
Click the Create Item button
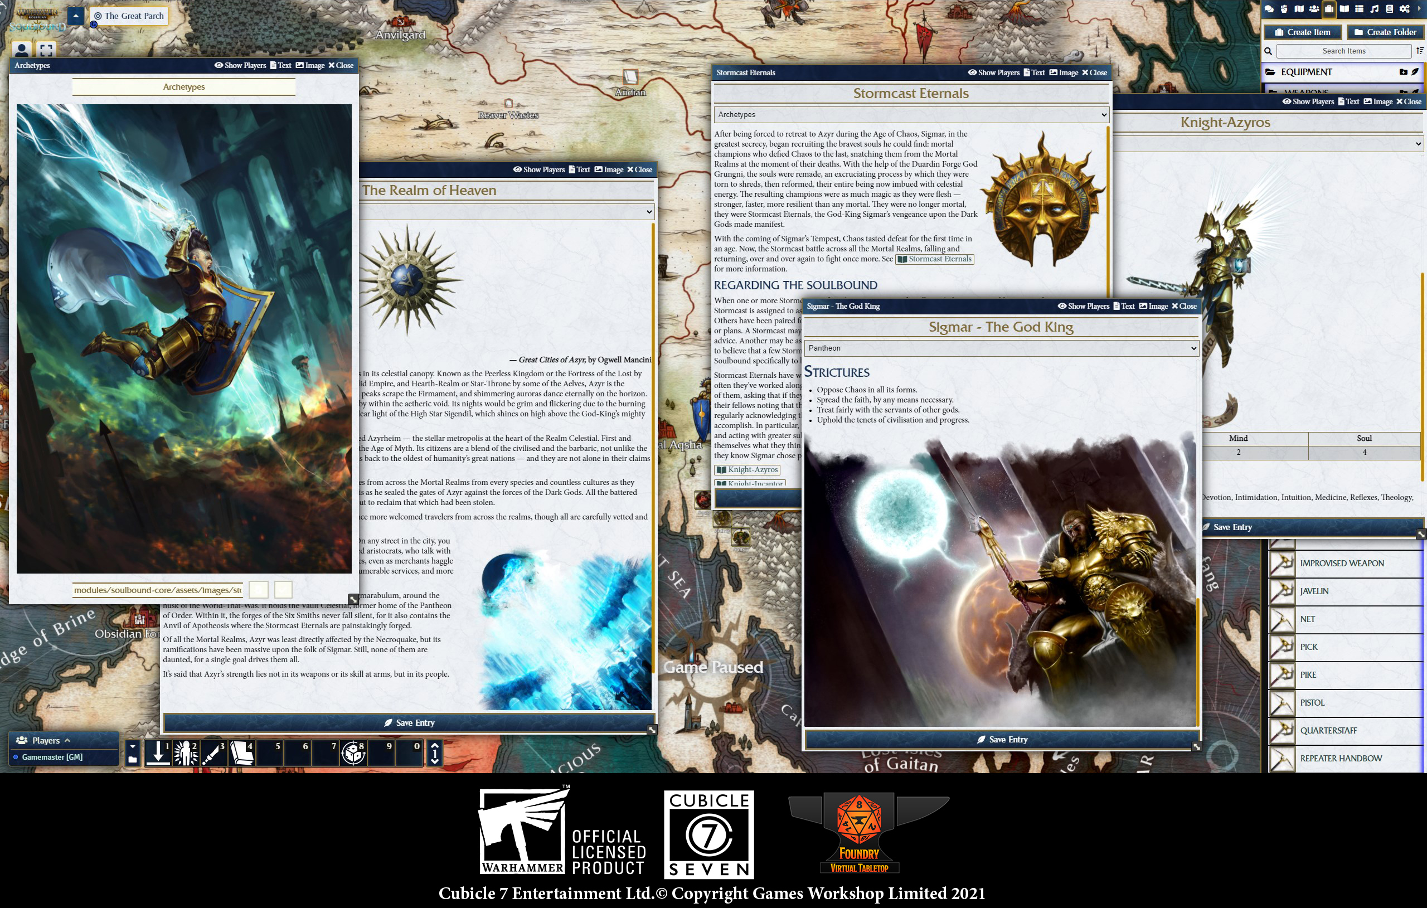[1303, 32]
